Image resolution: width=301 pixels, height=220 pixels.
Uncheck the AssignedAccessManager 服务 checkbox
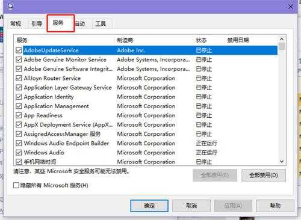coord(19,133)
